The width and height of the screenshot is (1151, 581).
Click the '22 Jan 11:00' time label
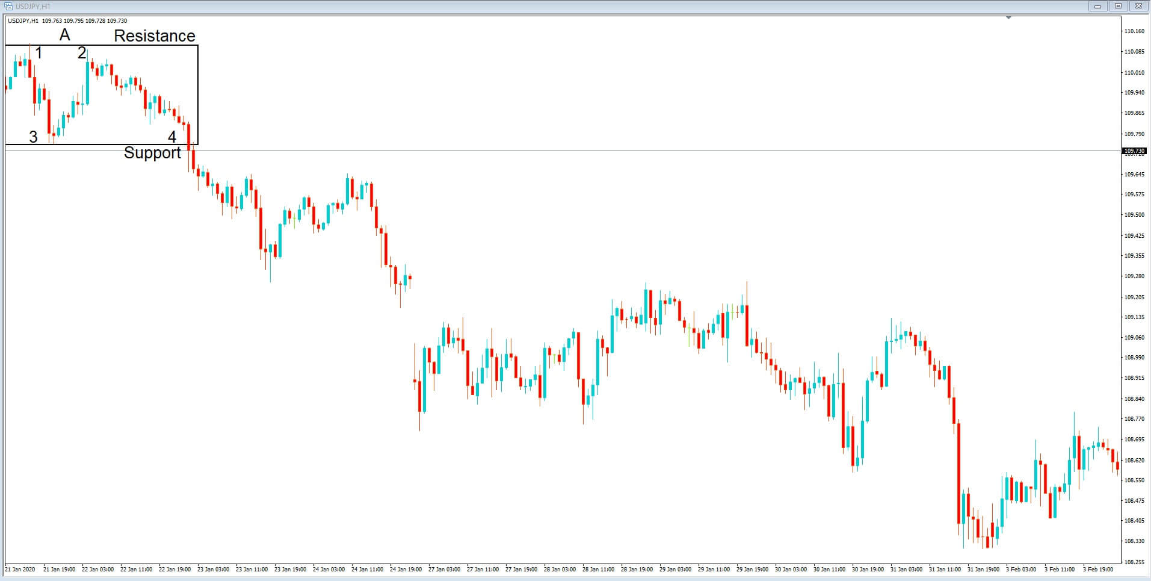click(136, 570)
